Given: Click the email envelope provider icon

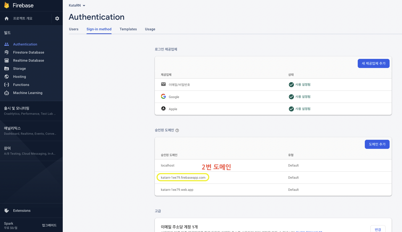Looking at the screenshot, I should click(x=163, y=84).
